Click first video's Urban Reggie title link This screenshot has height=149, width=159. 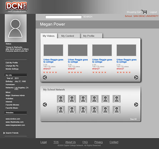click(53, 61)
